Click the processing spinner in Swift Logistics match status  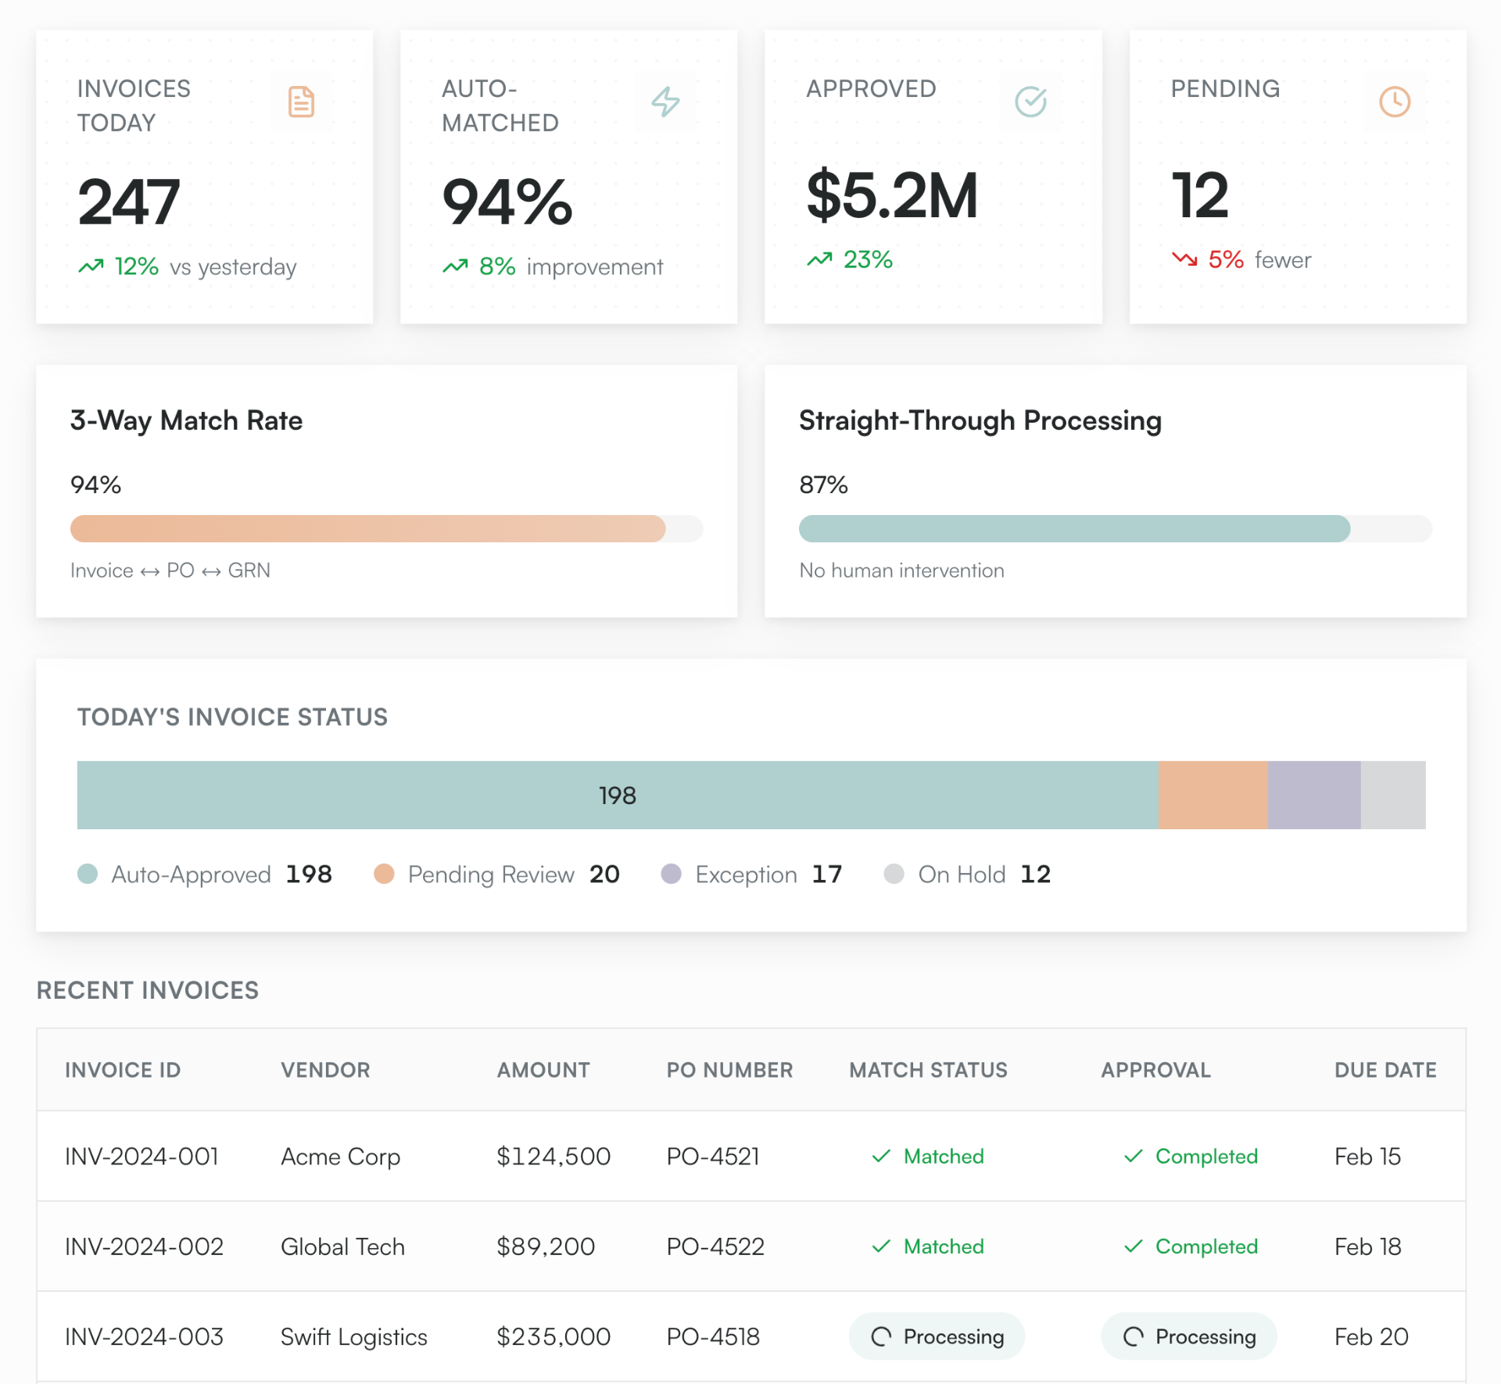click(883, 1336)
